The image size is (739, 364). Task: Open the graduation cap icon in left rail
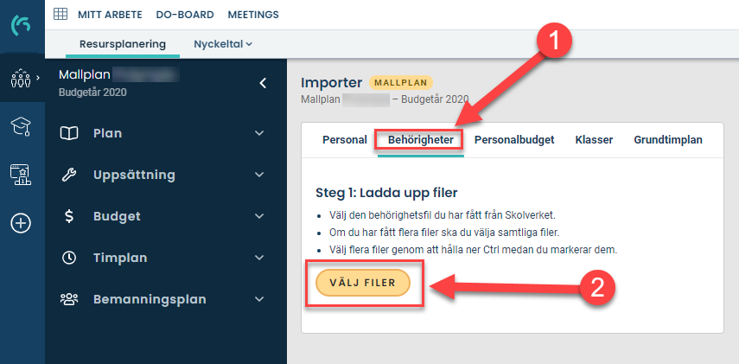(x=21, y=127)
